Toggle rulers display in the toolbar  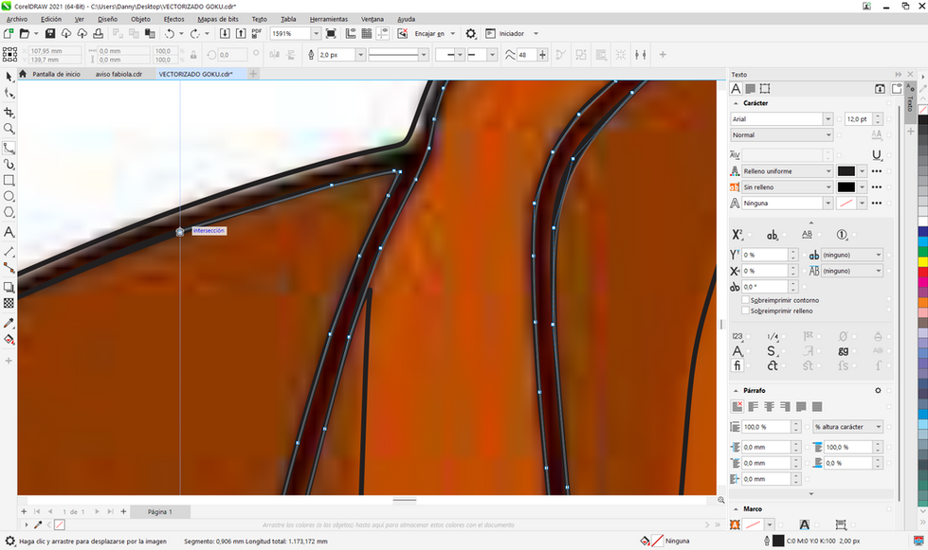pos(351,34)
